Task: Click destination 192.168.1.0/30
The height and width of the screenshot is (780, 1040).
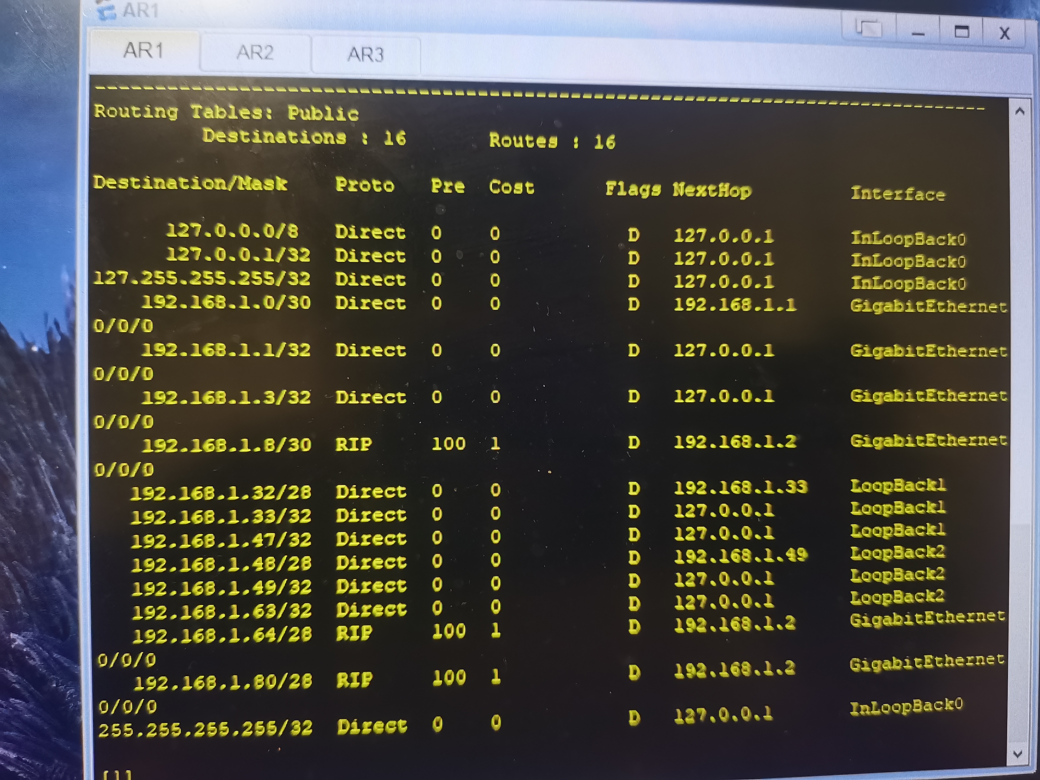Action: click(226, 302)
